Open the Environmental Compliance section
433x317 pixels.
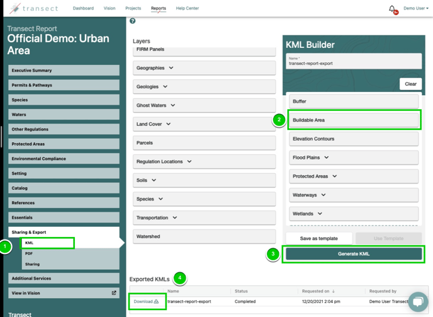point(64,159)
